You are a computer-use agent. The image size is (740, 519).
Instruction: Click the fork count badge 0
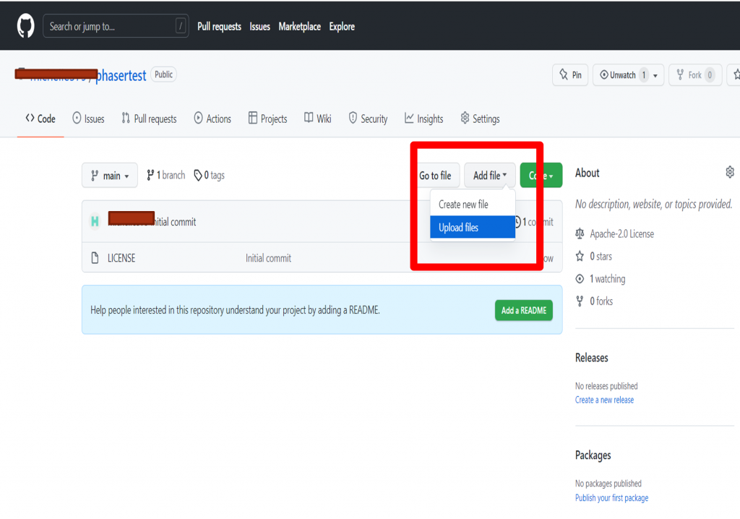pos(710,74)
